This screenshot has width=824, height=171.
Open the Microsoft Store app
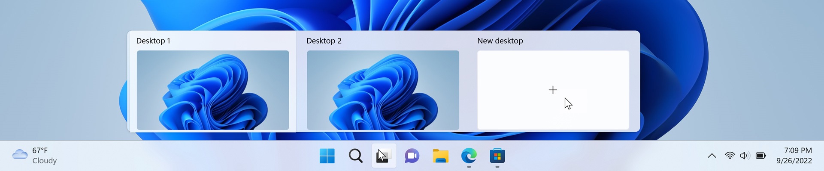497,156
